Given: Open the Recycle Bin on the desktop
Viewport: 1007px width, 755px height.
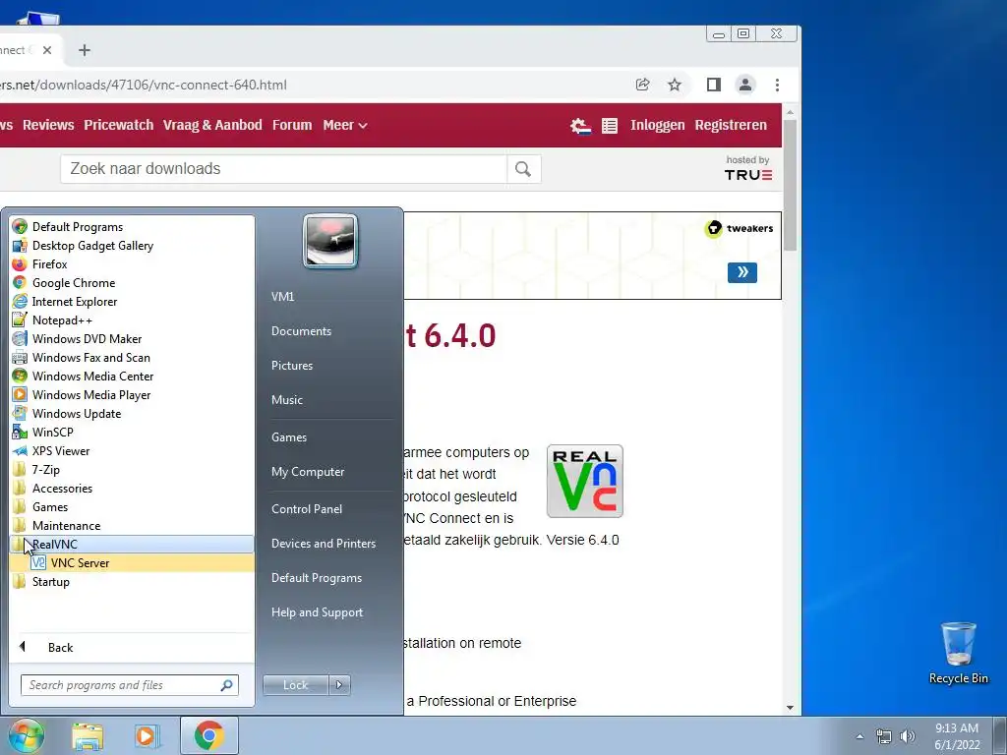Looking at the screenshot, I should (958, 653).
